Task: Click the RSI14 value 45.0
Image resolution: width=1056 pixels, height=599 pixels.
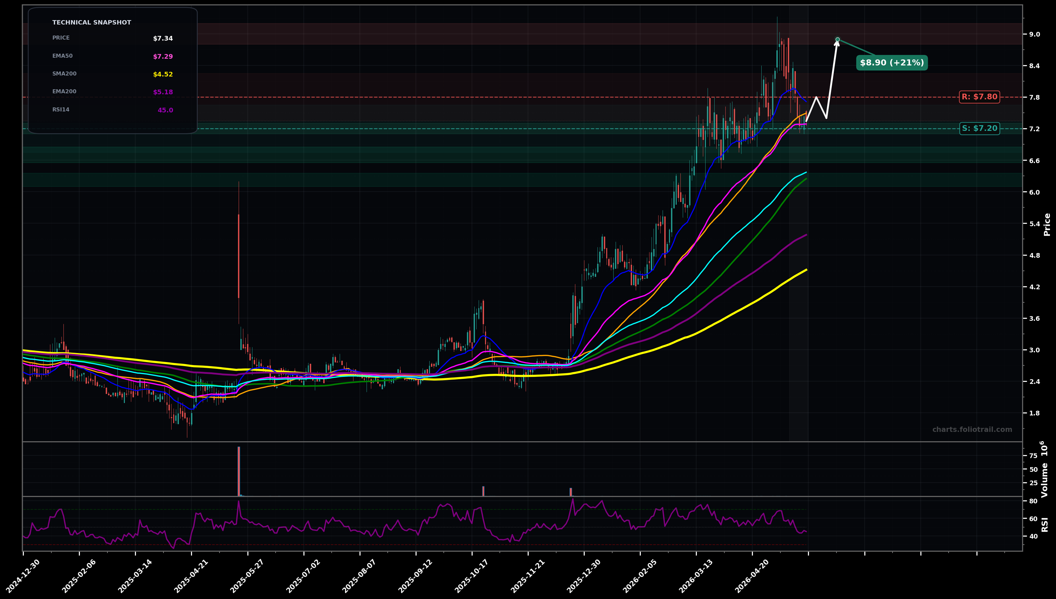Action: [165, 110]
